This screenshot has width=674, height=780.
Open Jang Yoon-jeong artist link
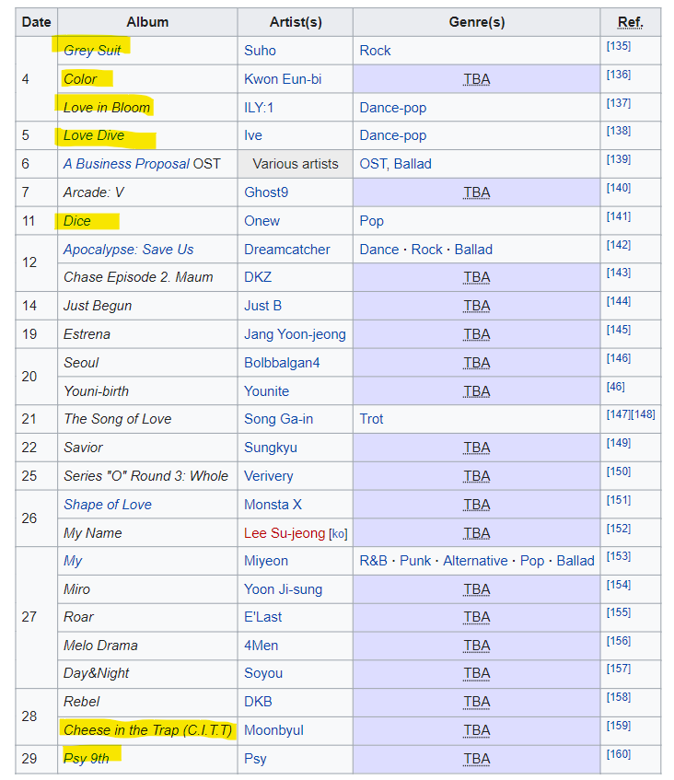pyautogui.click(x=295, y=333)
